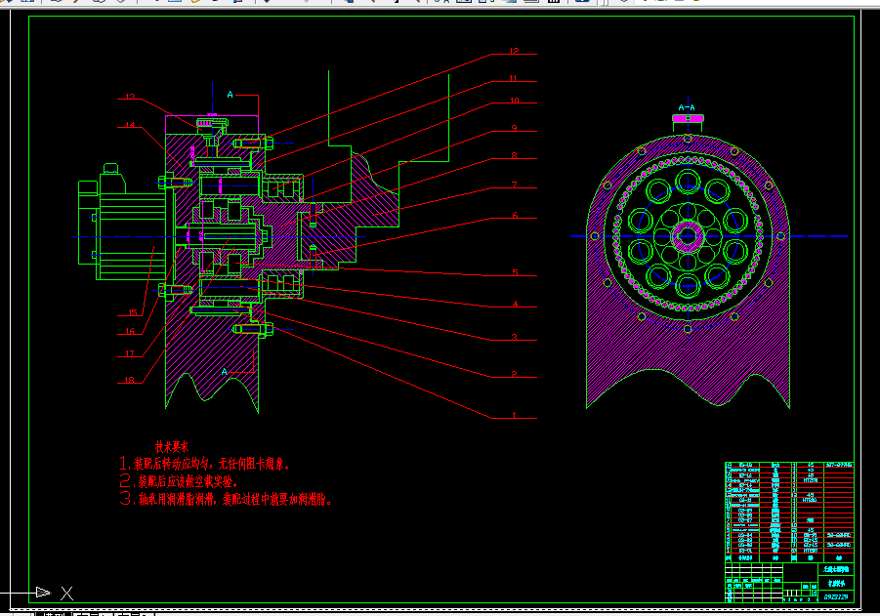The width and height of the screenshot is (880, 616).
Task: Select part callout number 10
Action: pos(514,101)
